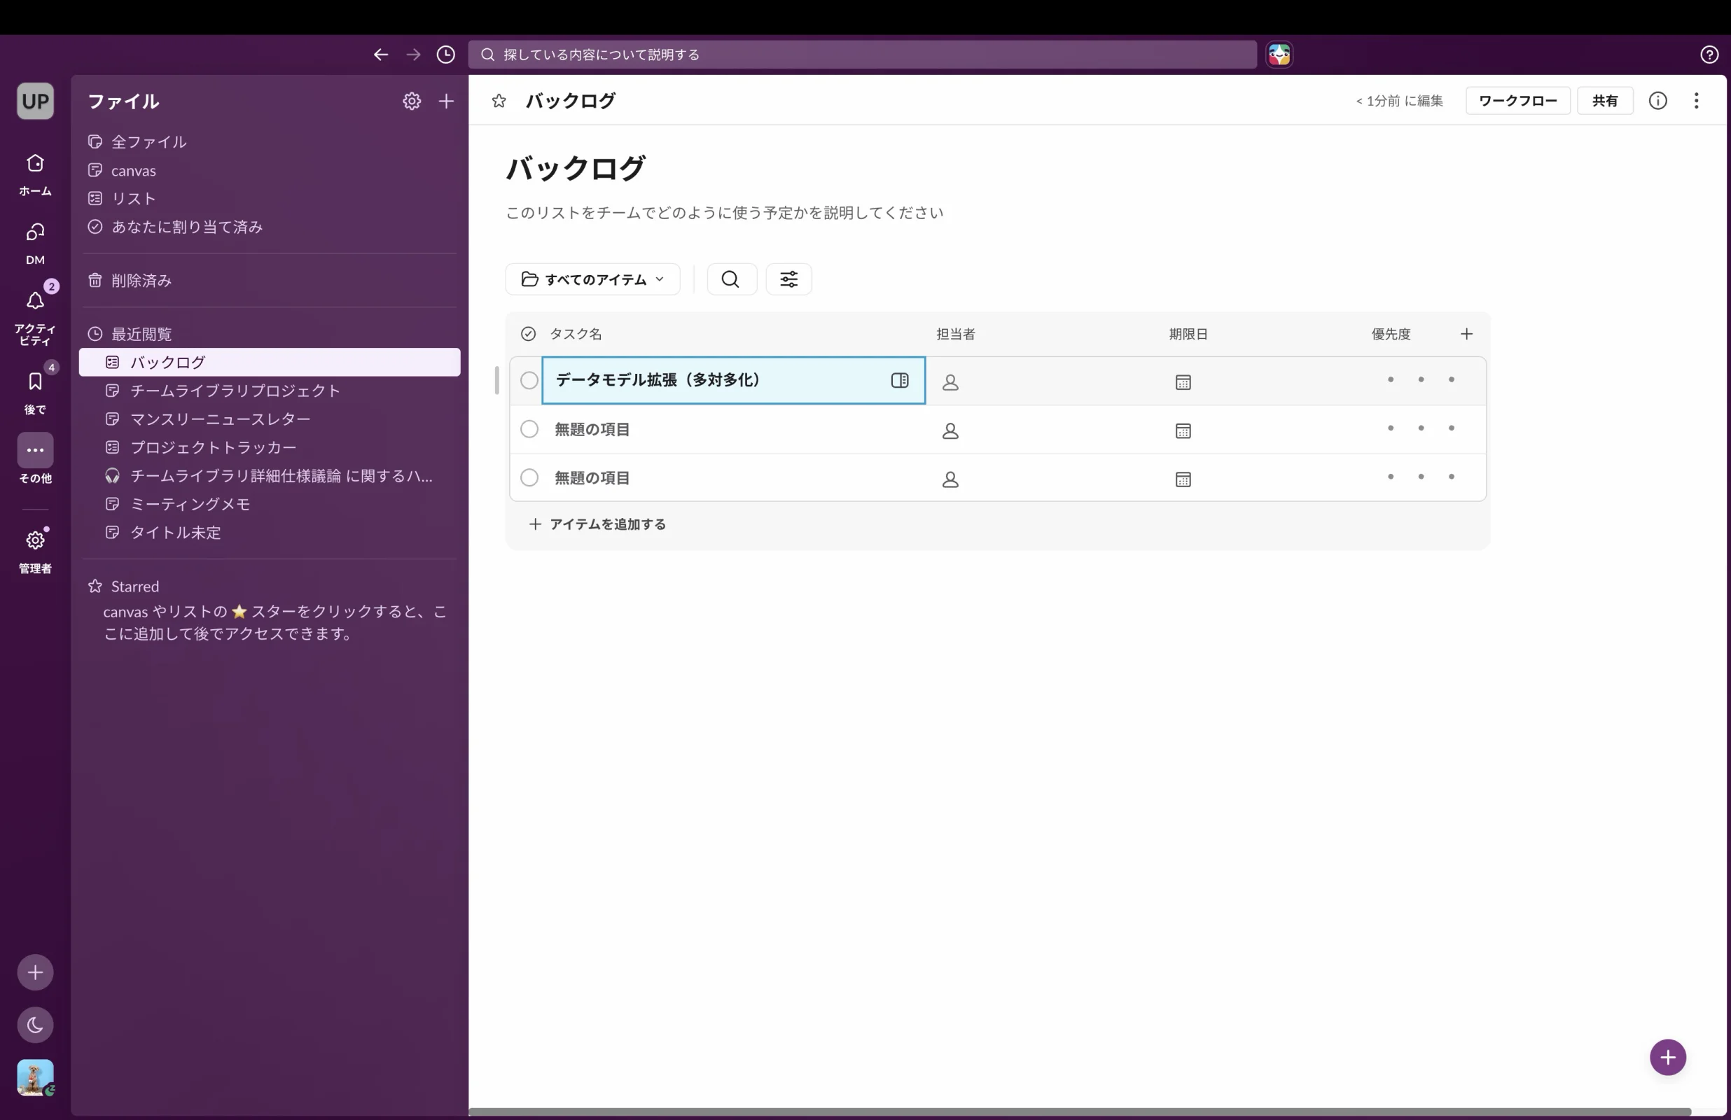Open マンスリーニュースレター canvas
The image size is (1731, 1120).
269,419
